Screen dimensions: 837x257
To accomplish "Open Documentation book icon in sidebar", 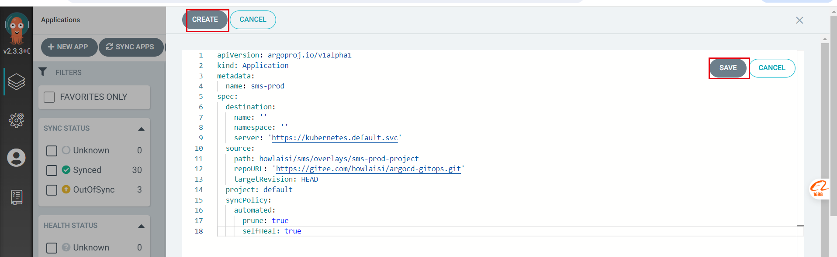I will (17, 197).
